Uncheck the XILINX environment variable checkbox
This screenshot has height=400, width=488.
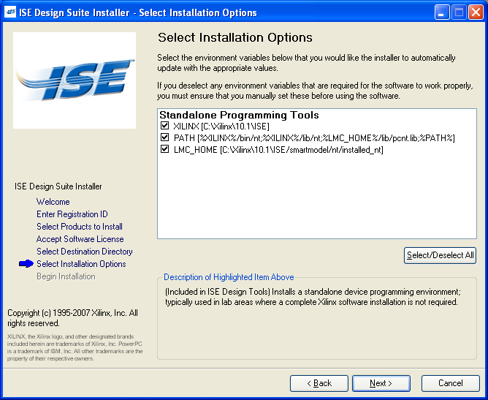pyautogui.click(x=165, y=127)
